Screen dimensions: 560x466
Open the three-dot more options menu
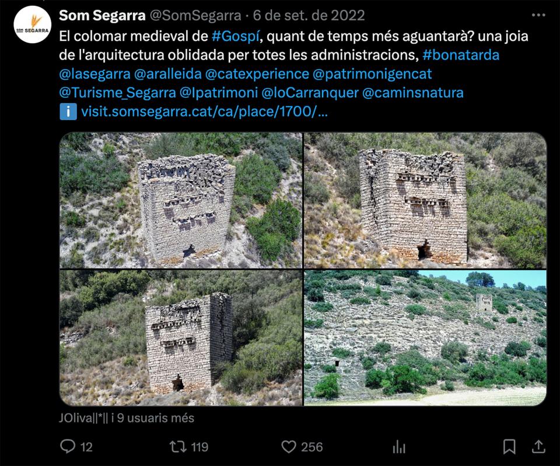coord(538,15)
